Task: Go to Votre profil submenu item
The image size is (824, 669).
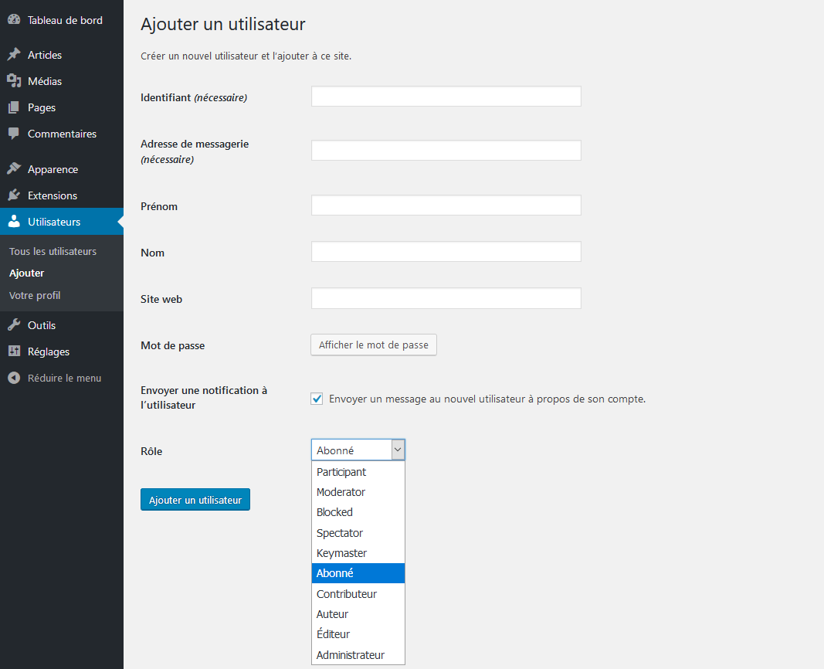Action: point(35,295)
